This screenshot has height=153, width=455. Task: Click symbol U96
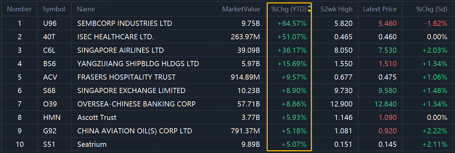(49, 23)
